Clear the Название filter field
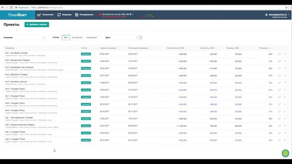This screenshot has width=292, height=164. click(43, 37)
